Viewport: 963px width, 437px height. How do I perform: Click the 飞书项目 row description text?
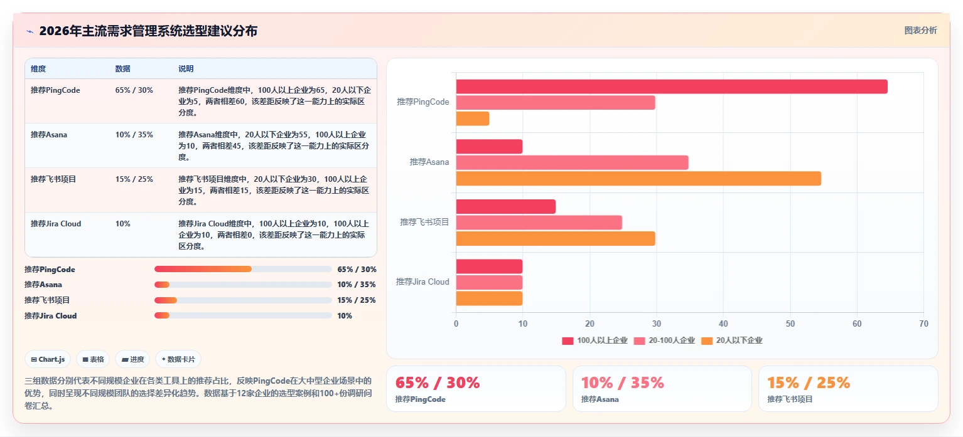pos(274,191)
